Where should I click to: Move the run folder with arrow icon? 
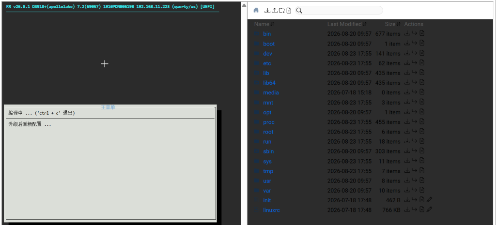pos(415,141)
